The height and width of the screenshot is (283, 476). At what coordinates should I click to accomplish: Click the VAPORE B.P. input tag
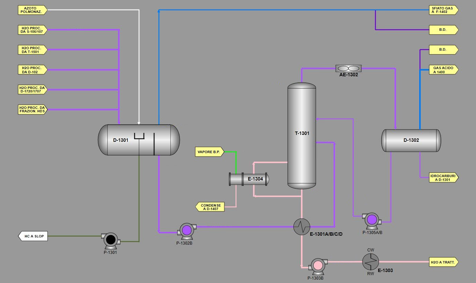coord(210,152)
